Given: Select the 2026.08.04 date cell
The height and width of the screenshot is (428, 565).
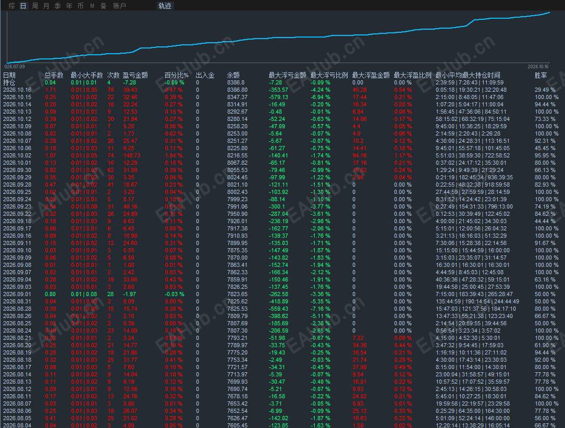Looking at the screenshot, I should [17, 425].
